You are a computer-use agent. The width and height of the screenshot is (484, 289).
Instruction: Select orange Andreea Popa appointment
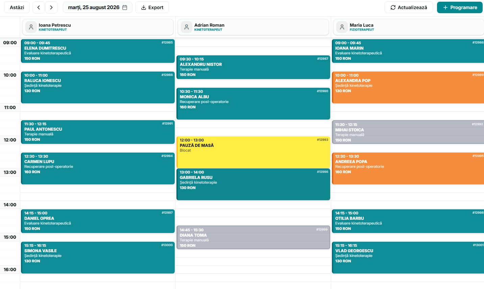coord(408,168)
